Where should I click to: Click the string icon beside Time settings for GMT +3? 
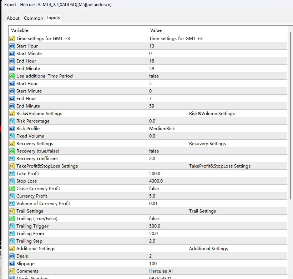[x=12, y=39]
